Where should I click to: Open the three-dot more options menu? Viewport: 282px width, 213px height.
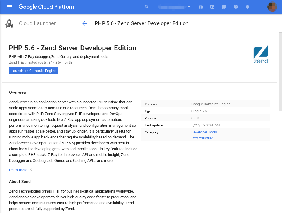[259, 7]
